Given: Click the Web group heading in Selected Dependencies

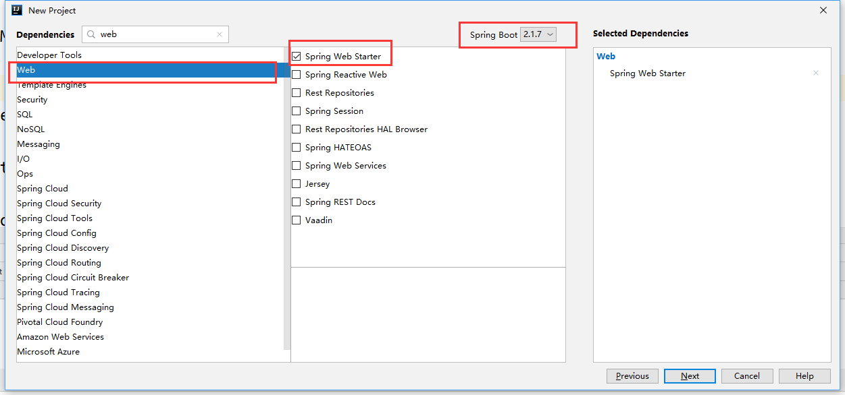Looking at the screenshot, I should pos(606,57).
